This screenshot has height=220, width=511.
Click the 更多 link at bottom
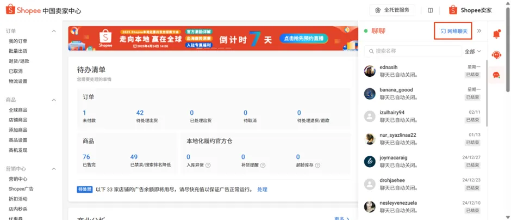(341, 218)
